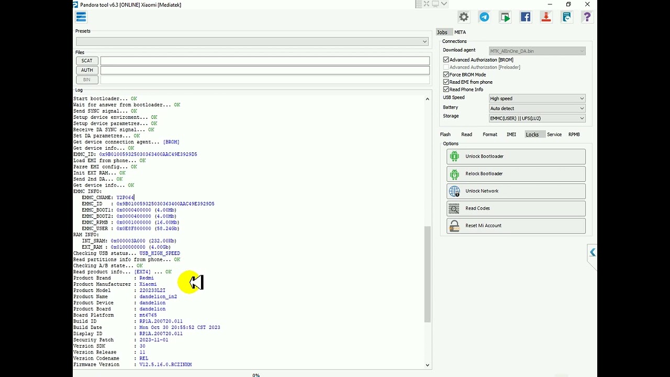Image resolution: width=670 pixels, height=377 pixels.
Task: Click the log scrollbar thumb
Action: point(427,274)
